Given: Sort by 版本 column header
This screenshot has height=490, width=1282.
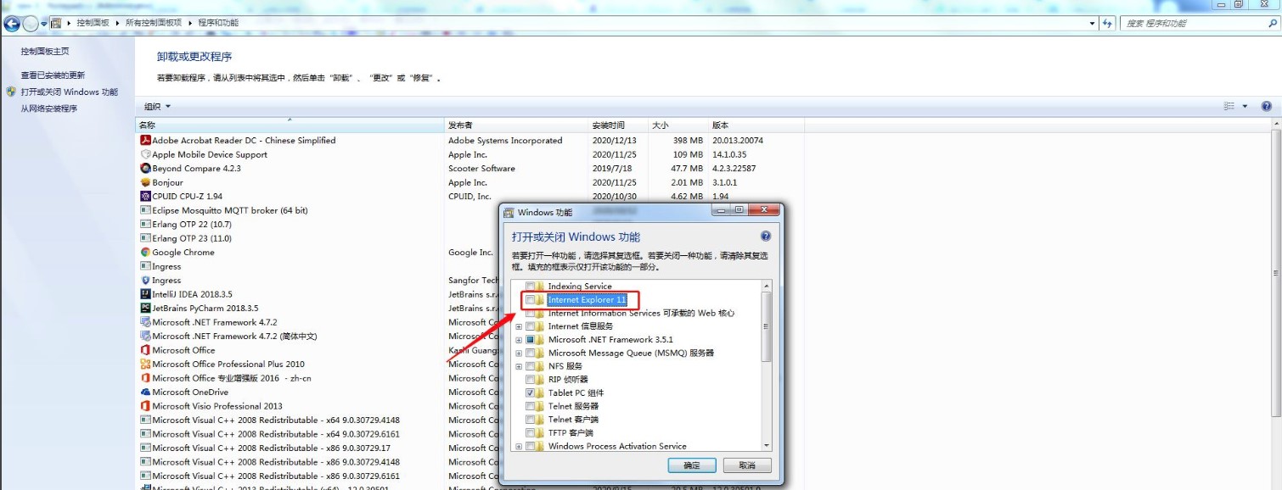Looking at the screenshot, I should tap(756, 125).
